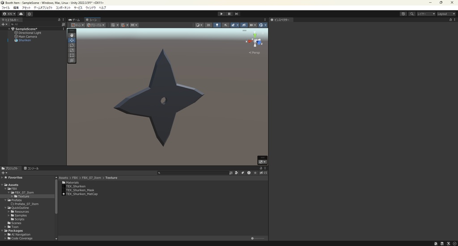The image size is (458, 246).
Task: Open the アセット menu
Action: pyautogui.click(x=26, y=8)
